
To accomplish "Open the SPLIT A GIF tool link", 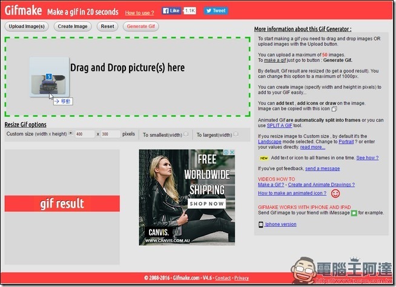I will click(x=281, y=125).
